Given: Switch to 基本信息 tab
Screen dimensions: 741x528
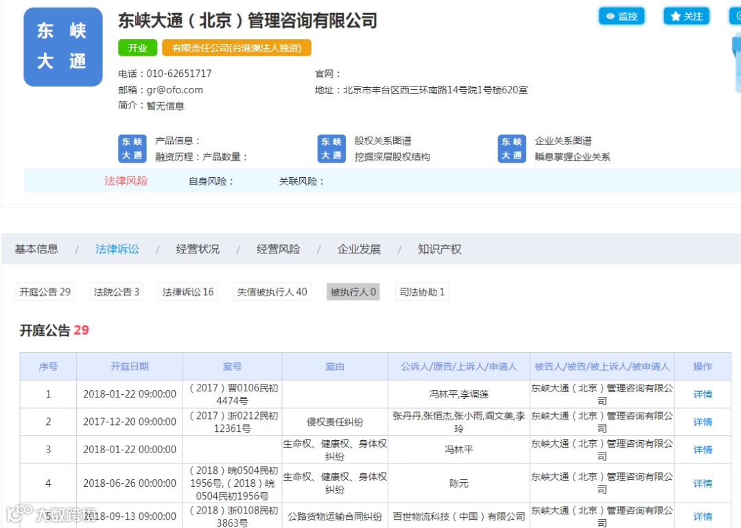Looking at the screenshot, I should [36, 249].
